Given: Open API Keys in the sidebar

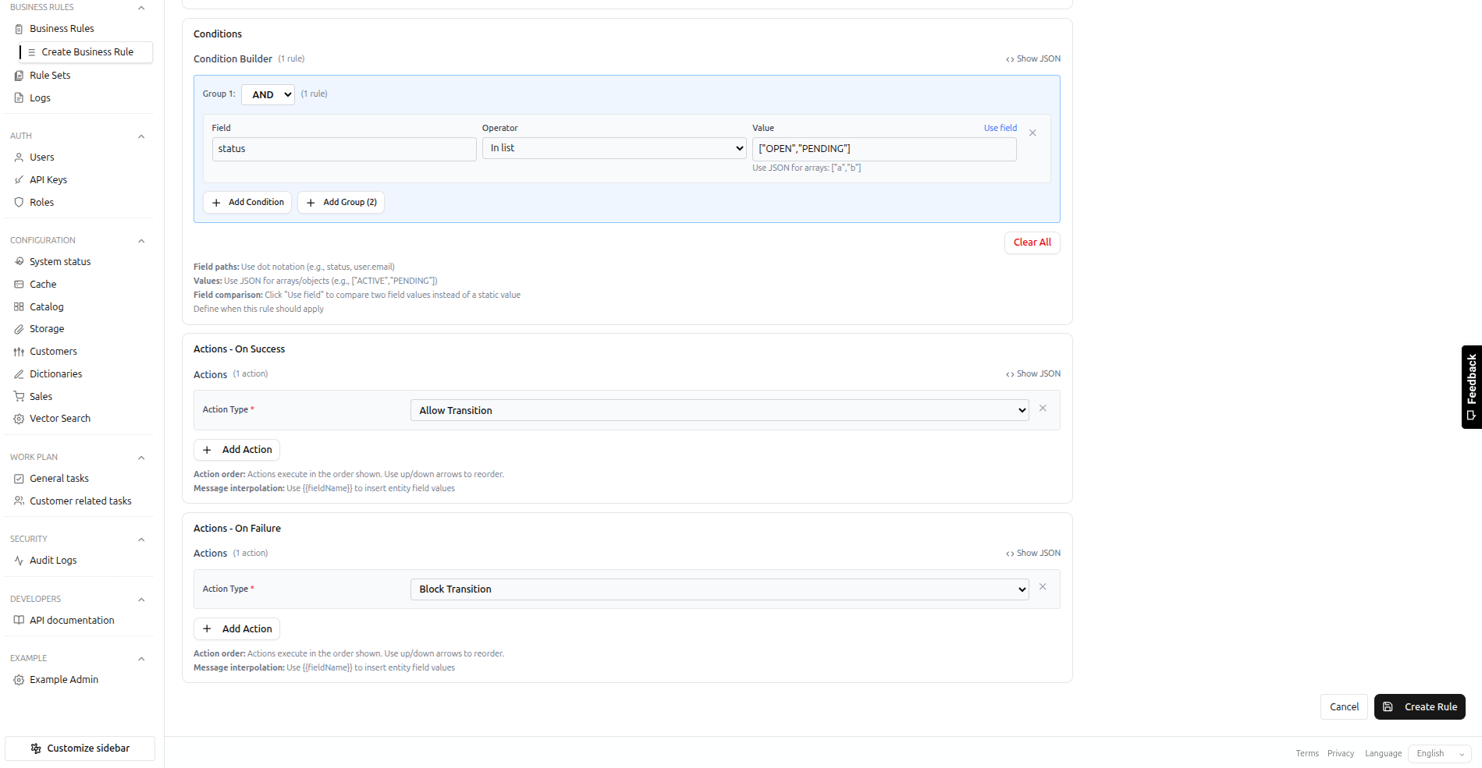Looking at the screenshot, I should coord(48,179).
